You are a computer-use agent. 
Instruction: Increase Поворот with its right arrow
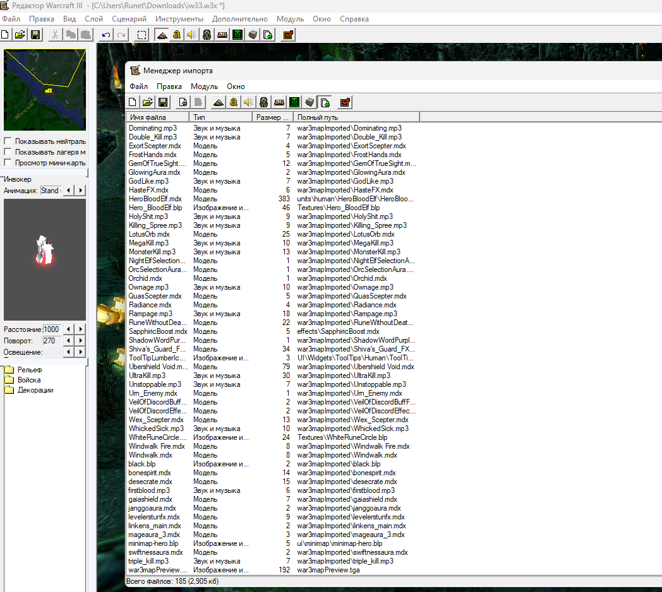(81, 341)
